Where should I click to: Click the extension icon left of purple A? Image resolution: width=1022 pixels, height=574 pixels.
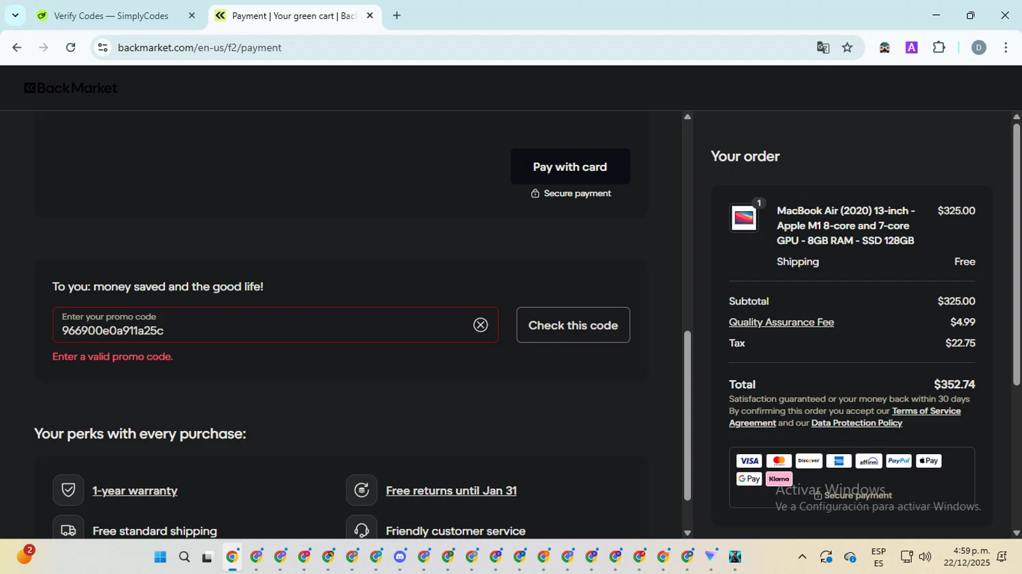pos(884,48)
